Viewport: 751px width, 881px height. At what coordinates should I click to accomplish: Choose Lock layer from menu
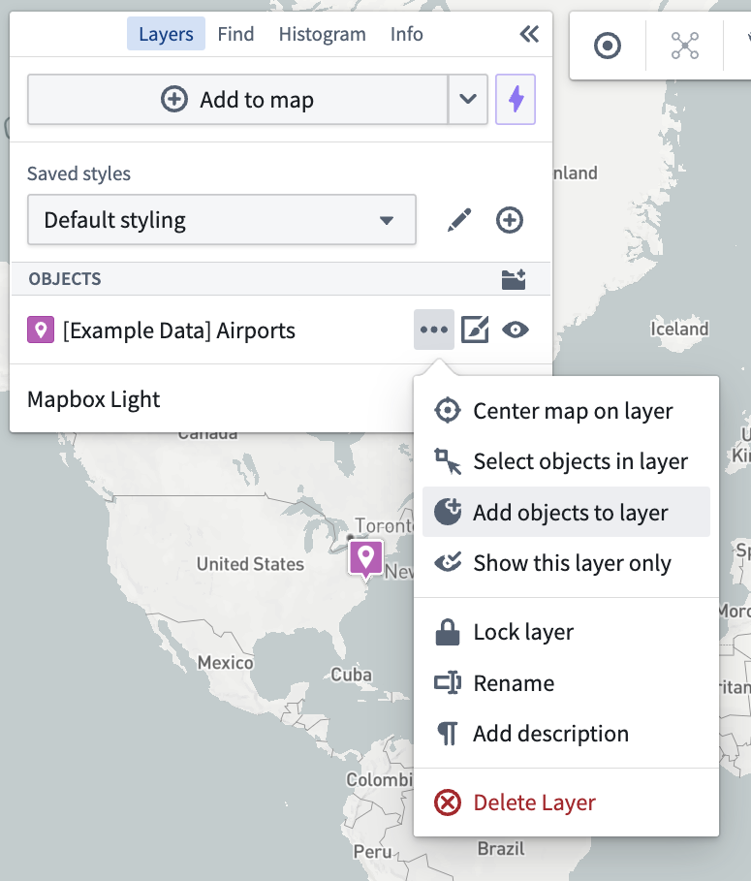coord(566,632)
